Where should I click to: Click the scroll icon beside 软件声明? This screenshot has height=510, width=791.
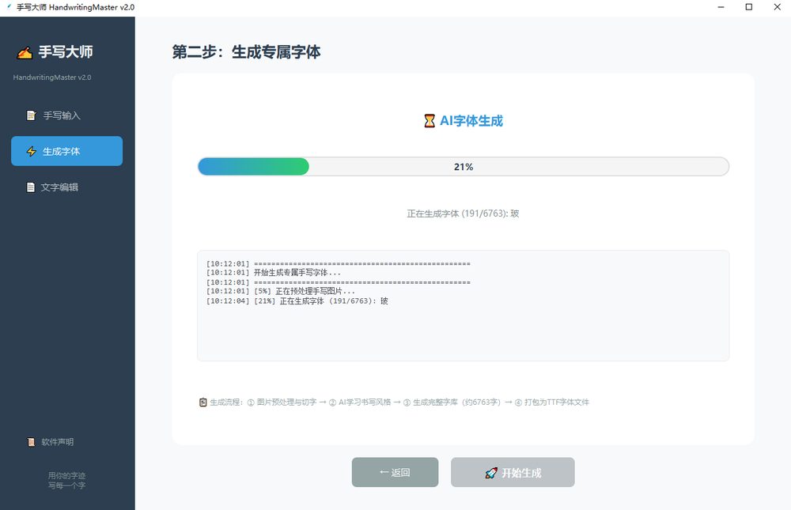click(x=32, y=442)
